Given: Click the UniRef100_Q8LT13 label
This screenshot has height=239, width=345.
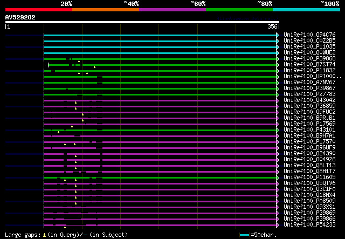Looking at the screenshot, I should (x=309, y=166).
